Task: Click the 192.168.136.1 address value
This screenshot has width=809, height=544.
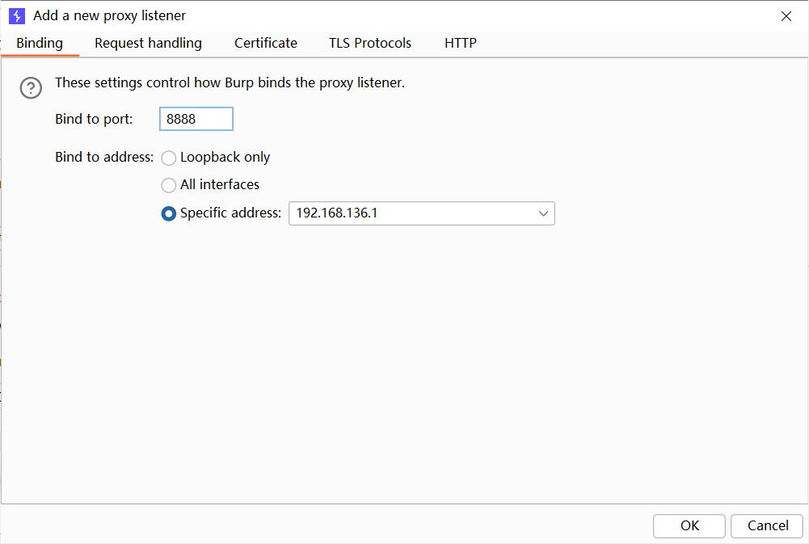Action: (337, 213)
